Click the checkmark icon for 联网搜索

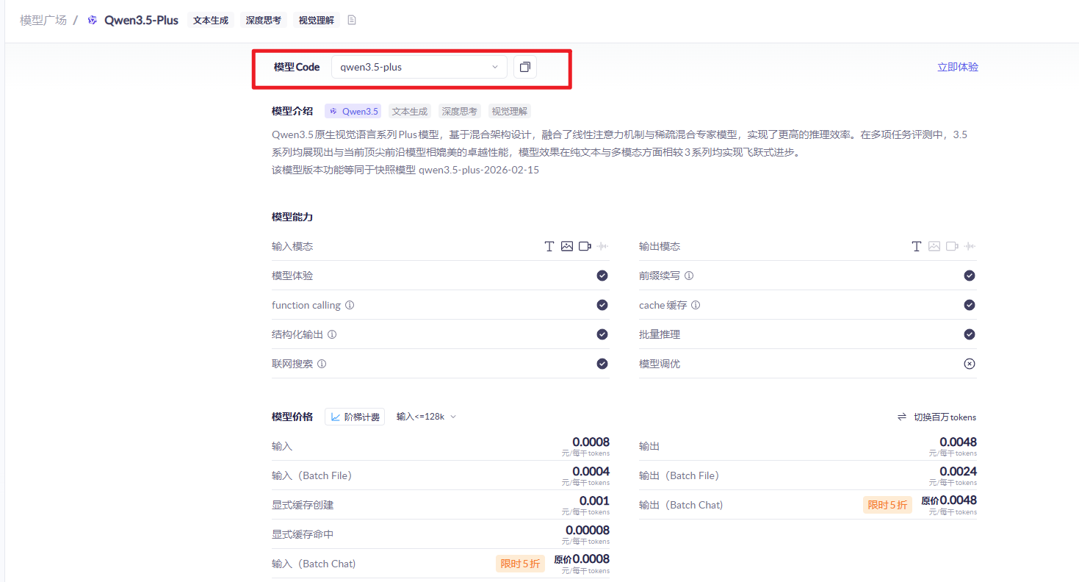[x=602, y=364]
